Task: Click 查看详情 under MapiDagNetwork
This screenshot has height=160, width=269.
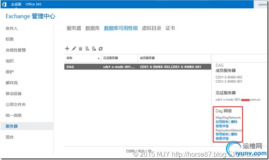Action: click(x=222, y=126)
